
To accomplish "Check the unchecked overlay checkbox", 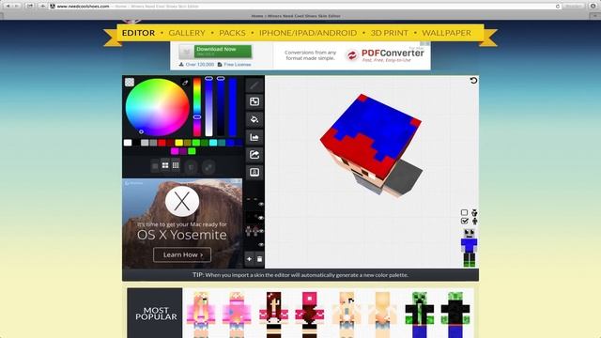I will tap(464, 212).
